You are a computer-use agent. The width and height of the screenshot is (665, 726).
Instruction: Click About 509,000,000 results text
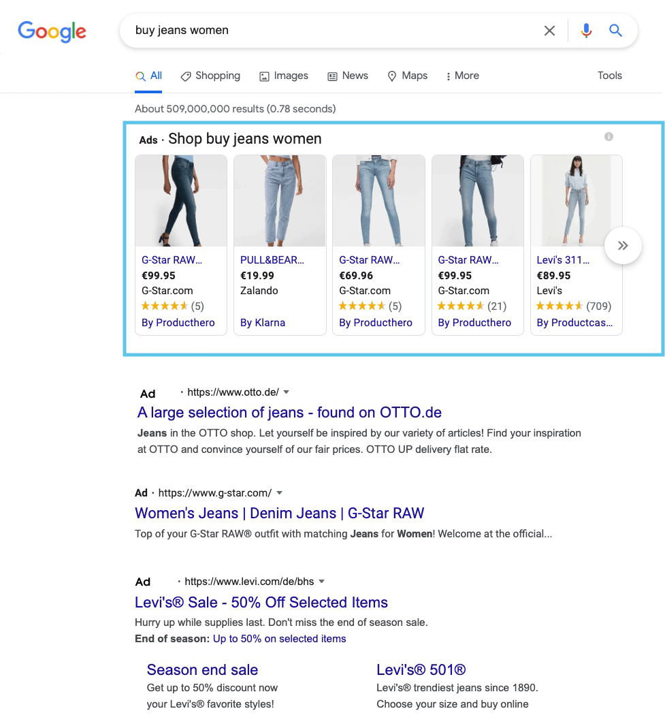tap(235, 109)
